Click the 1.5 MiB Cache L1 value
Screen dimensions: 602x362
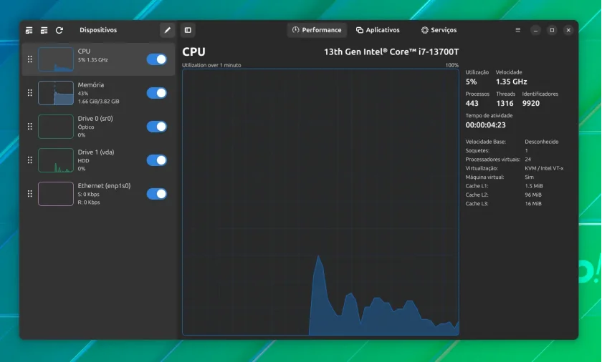[x=534, y=186]
